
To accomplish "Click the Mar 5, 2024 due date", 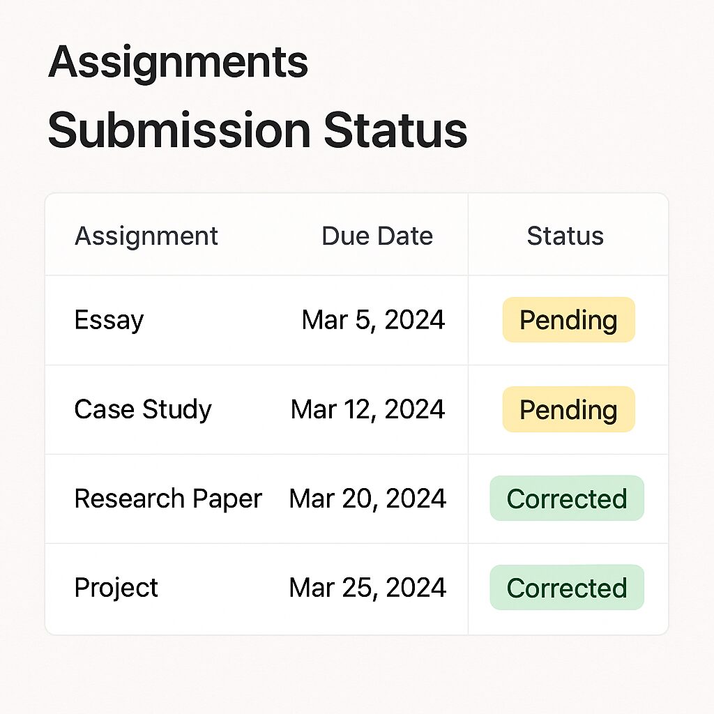I will click(x=373, y=319).
